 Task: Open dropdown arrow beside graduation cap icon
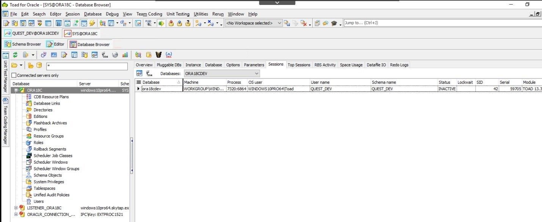pos(340,25)
